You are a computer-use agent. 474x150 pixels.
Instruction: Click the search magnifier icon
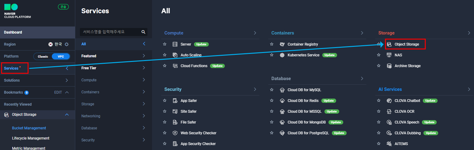coord(143,32)
